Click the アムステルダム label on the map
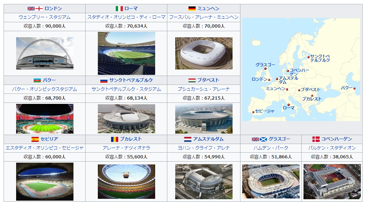The width and height of the screenshot is (368, 206). tap(288, 80)
